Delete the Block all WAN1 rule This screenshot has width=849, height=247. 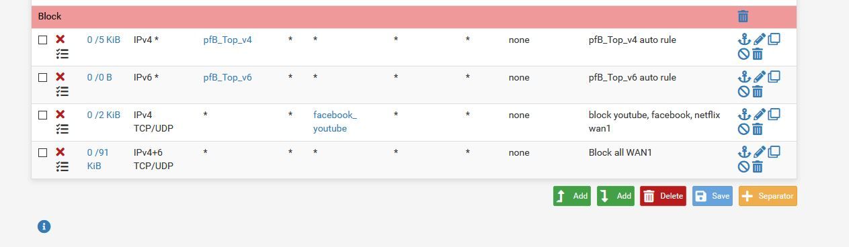(x=758, y=166)
